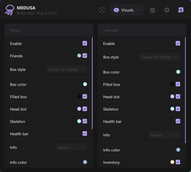This screenshot has height=172, width=191.
Task: Click the eye icon in the Visuals tab
Action: pos(116,10)
